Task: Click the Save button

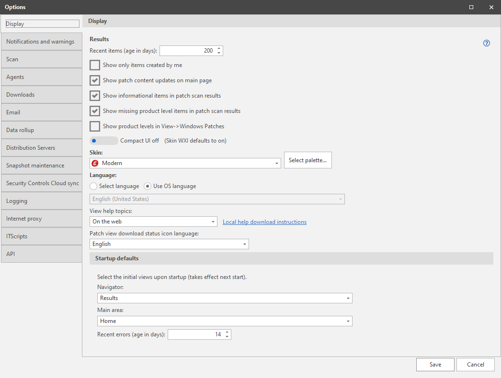Action: click(x=435, y=365)
